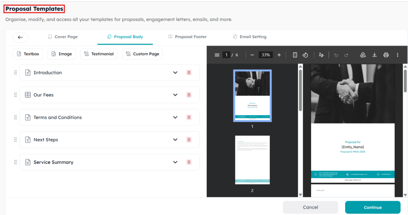
Task: Click the drag handle beside Introduction
Action: [16, 73]
